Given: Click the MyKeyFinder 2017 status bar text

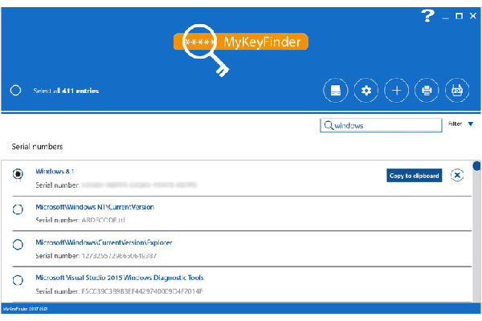Looking at the screenshot, I should pyautogui.click(x=25, y=309).
